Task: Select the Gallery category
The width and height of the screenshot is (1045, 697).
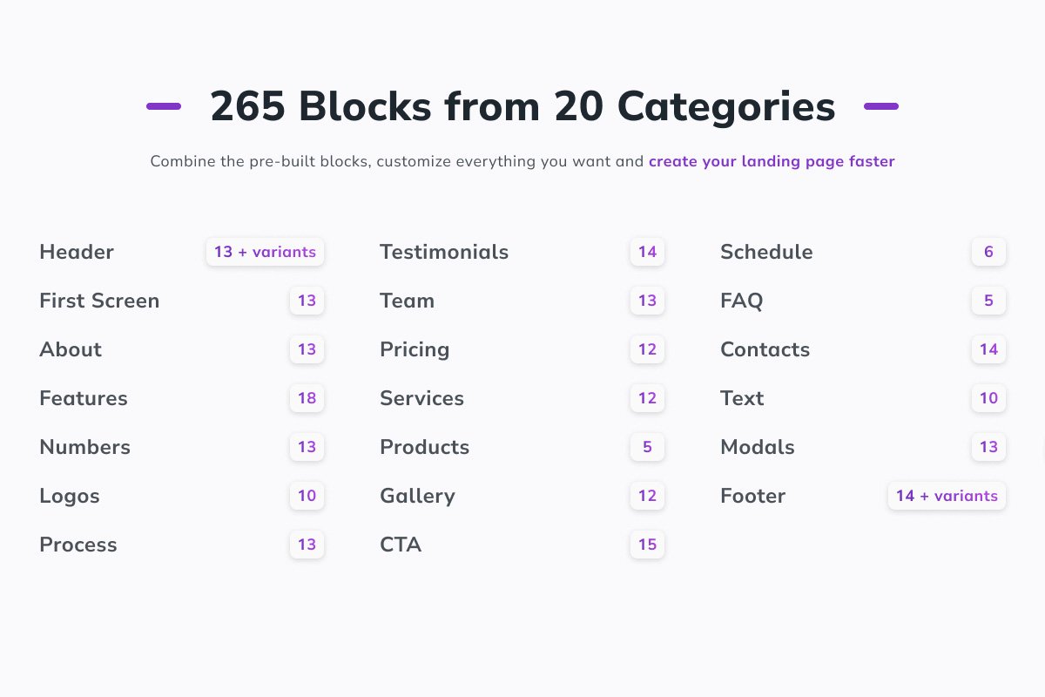Action: tap(417, 496)
